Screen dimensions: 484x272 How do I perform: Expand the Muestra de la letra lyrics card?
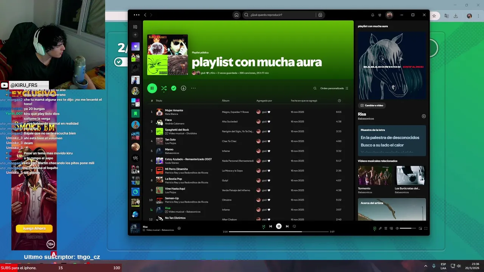[392, 141]
